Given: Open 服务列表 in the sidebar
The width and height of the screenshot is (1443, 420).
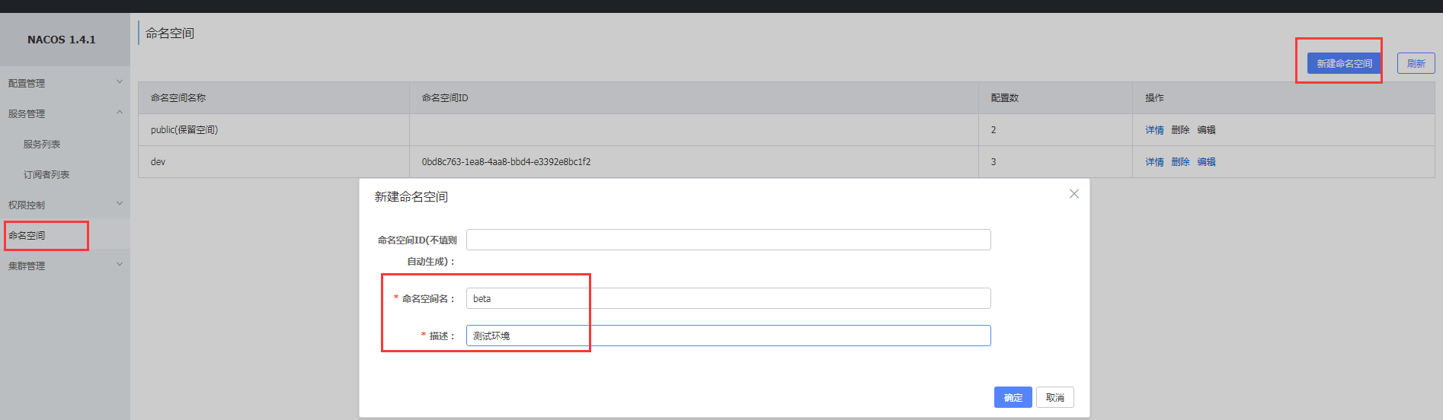Looking at the screenshot, I should click(42, 144).
